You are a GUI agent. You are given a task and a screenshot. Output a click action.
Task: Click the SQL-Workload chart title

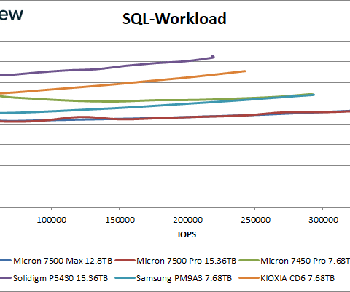pyautogui.click(x=174, y=19)
